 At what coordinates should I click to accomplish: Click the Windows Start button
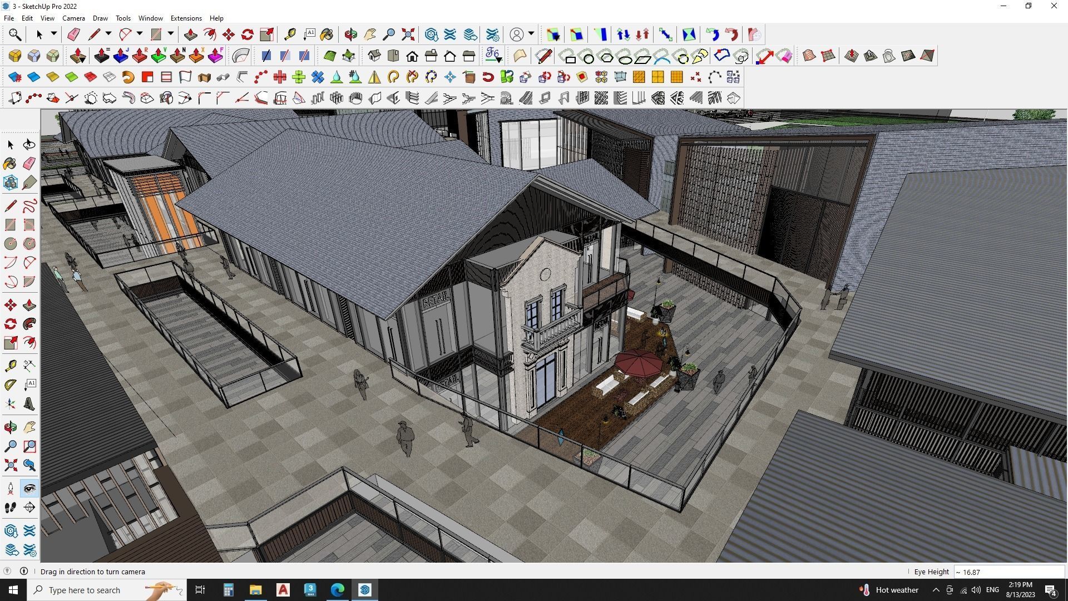coord(13,590)
